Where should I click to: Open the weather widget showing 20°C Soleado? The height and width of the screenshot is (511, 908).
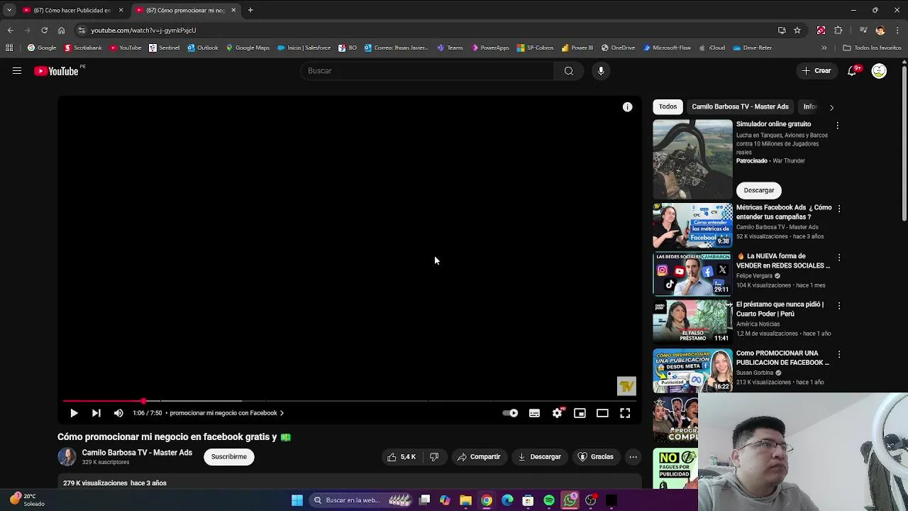[27, 500]
